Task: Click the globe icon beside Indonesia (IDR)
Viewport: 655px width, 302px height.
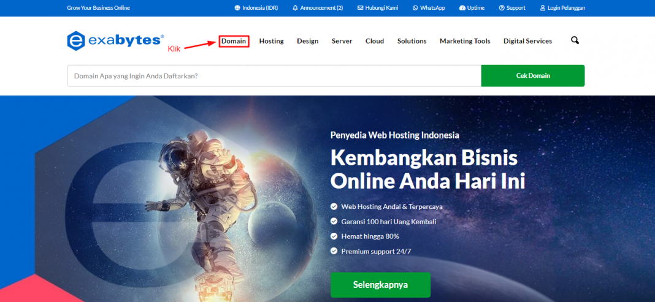Action: 237,8
